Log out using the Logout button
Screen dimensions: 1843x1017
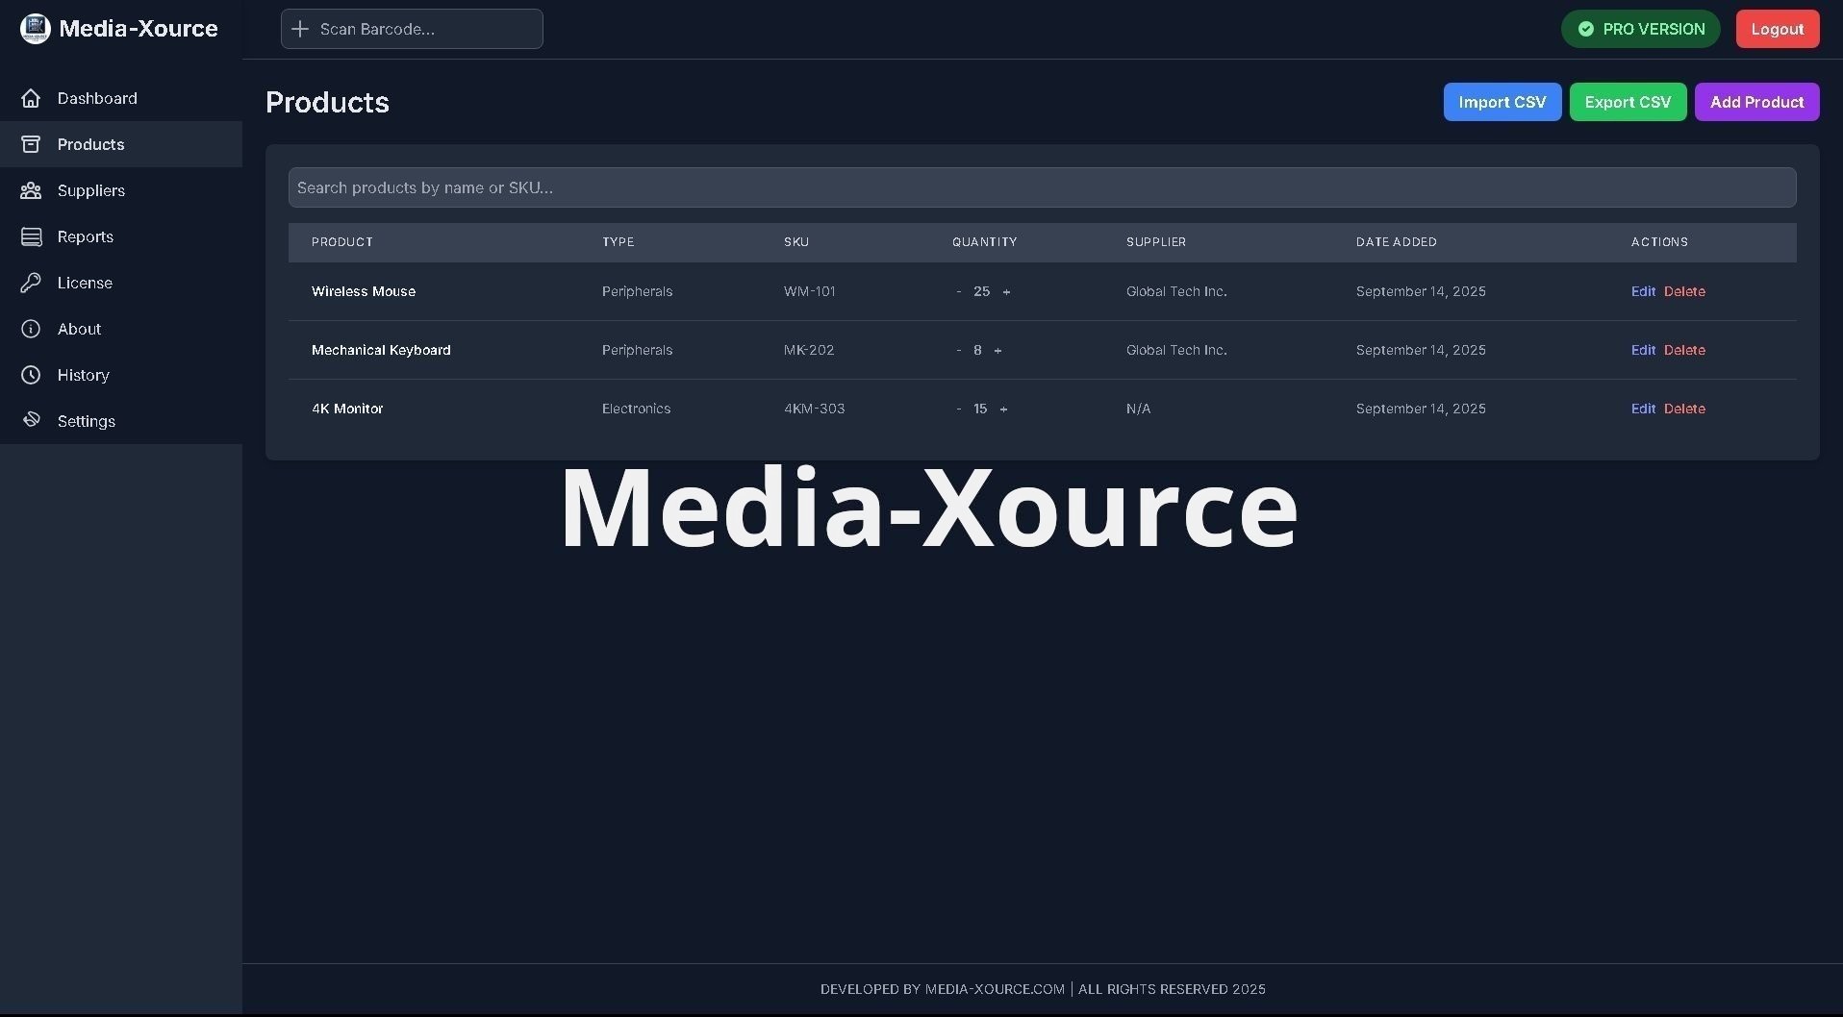pos(1777,29)
